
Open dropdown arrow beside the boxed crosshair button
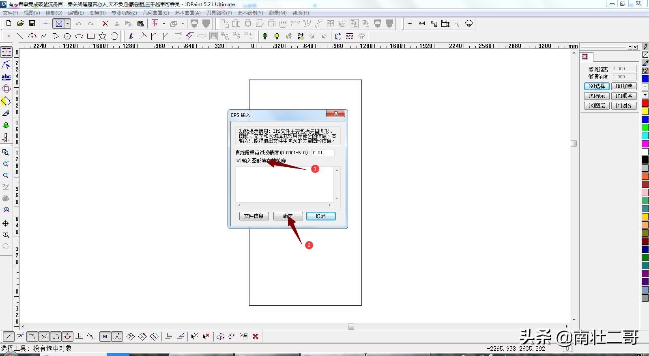68,24
